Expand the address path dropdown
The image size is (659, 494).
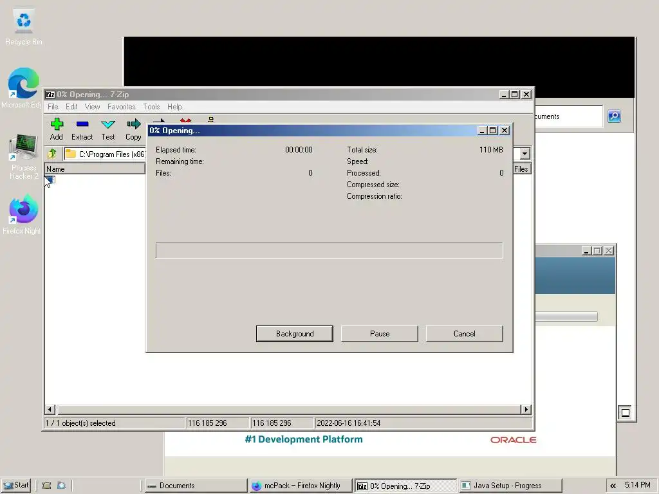point(524,154)
